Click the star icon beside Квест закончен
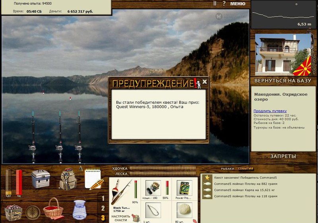This screenshot has height=223, width=318. click(x=207, y=178)
